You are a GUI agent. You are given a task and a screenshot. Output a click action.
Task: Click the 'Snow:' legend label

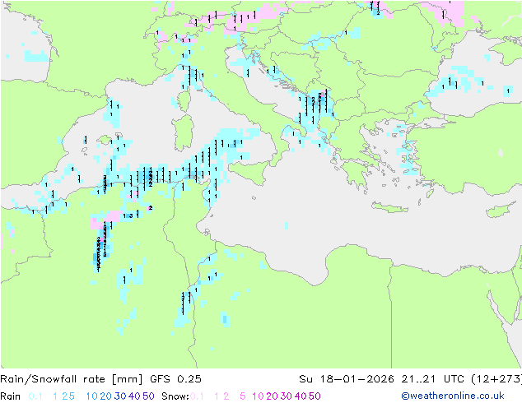[x=175, y=396]
